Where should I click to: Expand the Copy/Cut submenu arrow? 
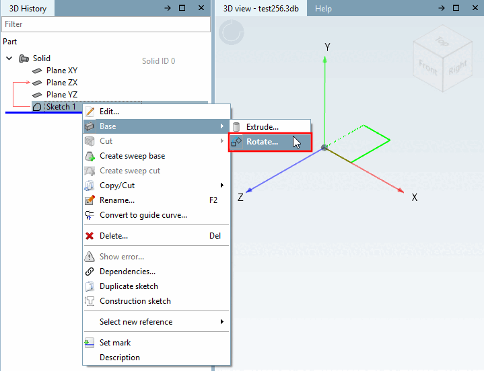222,185
